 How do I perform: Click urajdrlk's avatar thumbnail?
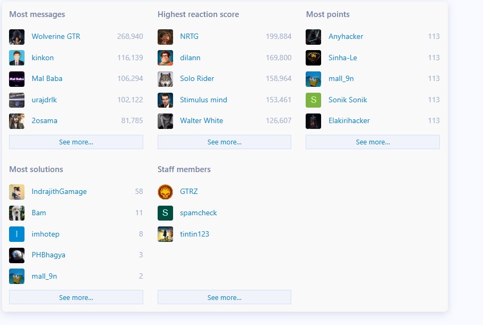17,100
